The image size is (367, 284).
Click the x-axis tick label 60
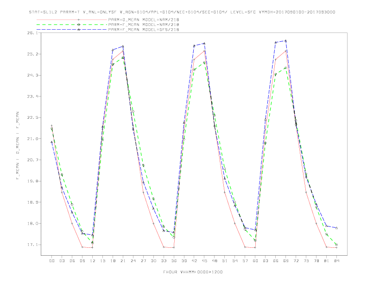[x=255, y=261]
